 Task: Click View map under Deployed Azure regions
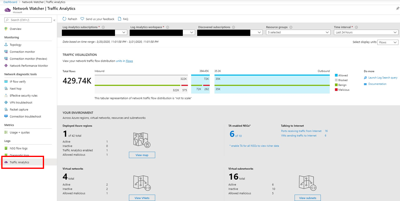142,155
